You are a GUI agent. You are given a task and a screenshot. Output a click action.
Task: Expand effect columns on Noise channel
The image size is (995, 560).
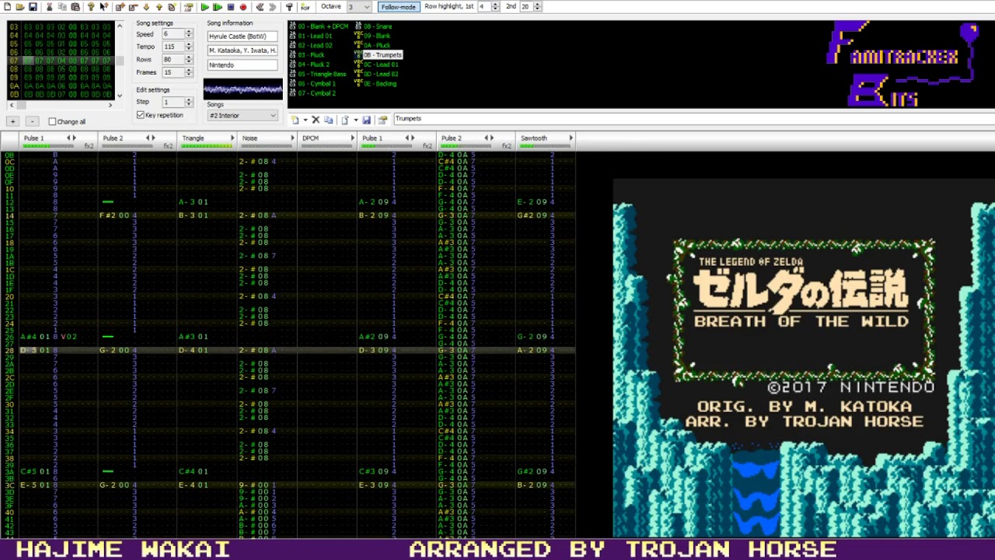(292, 138)
